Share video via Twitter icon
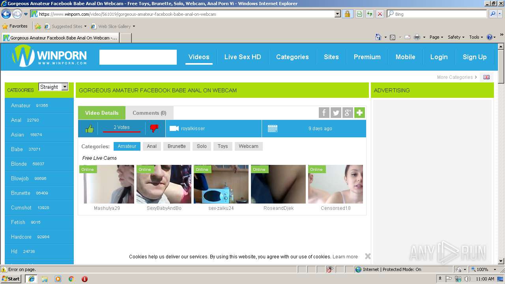The width and height of the screenshot is (505, 284). click(x=336, y=113)
